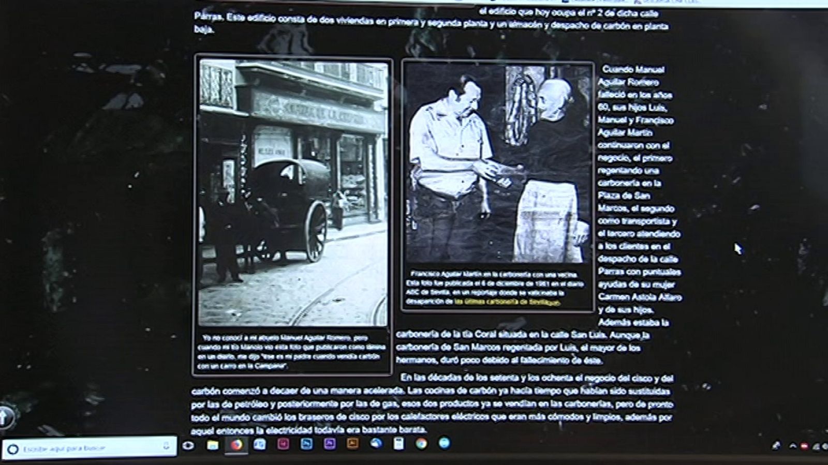Open Adobe Photoshop from the taskbar
This screenshot has width=828, height=465.
[306, 444]
